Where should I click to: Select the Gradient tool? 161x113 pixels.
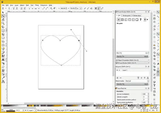pyautogui.click(x=3, y=74)
